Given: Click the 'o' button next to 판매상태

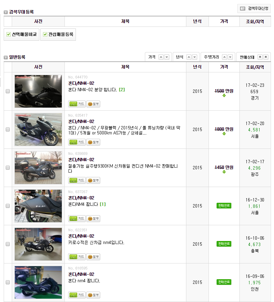Looking at the screenshot, I should coord(260,57).
